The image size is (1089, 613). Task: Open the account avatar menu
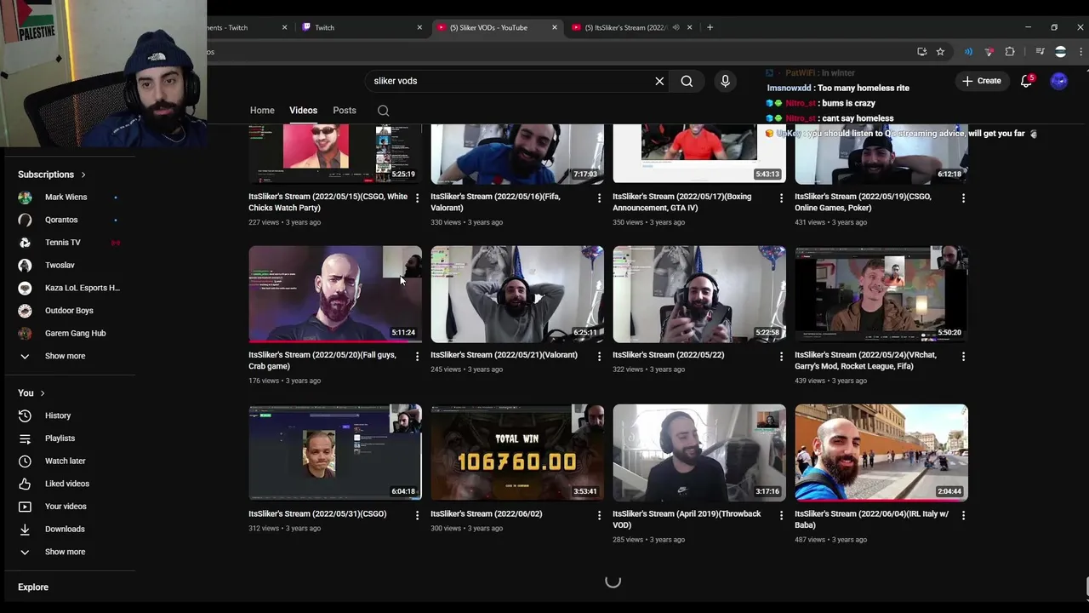1059,81
